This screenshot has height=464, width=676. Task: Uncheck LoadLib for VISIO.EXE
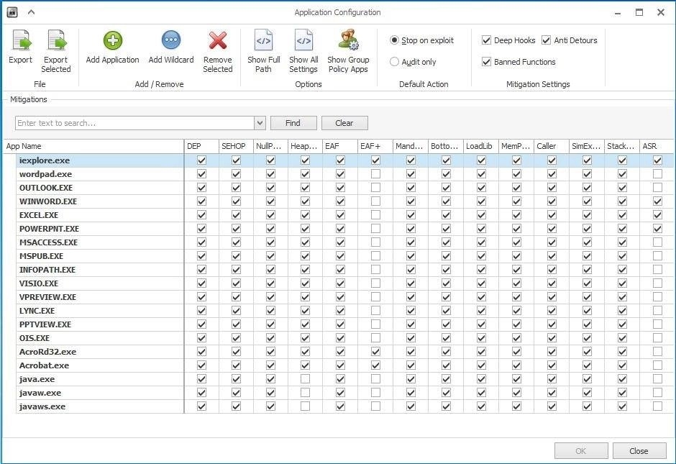point(481,283)
